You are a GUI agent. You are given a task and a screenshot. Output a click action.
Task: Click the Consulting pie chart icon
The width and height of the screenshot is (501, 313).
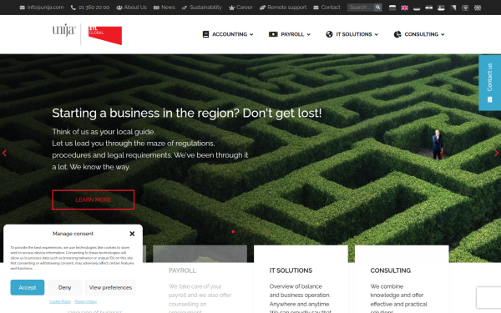pos(397,34)
